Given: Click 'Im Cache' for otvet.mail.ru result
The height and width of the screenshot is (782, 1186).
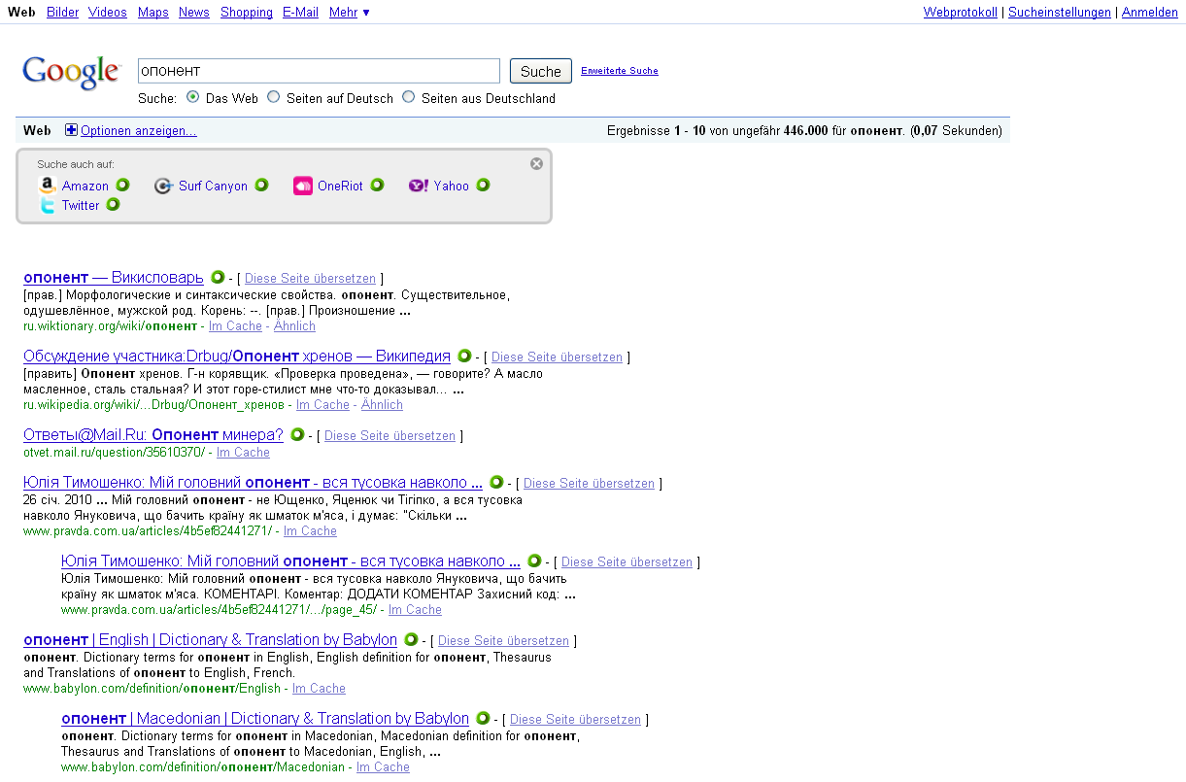Looking at the screenshot, I should click(243, 453).
